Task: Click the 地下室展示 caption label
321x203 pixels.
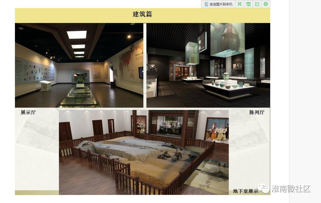Action: coord(246,191)
